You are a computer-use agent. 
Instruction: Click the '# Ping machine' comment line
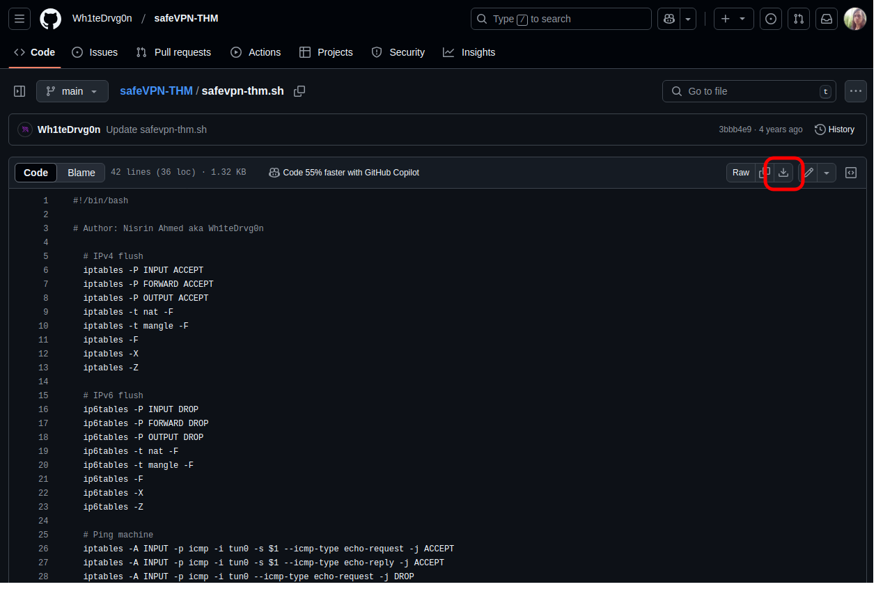[118, 535]
